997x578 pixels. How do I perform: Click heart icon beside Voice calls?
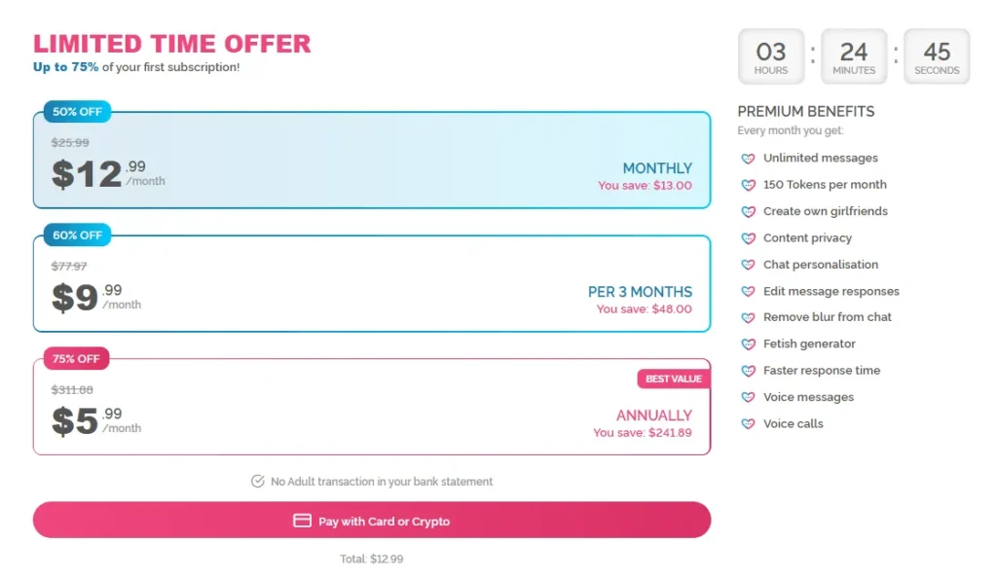coord(748,424)
